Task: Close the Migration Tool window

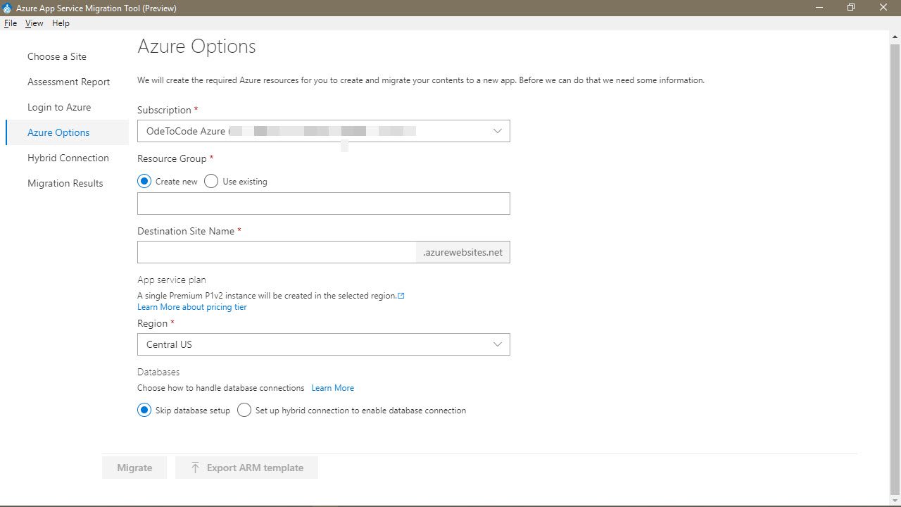Action: coord(883,8)
